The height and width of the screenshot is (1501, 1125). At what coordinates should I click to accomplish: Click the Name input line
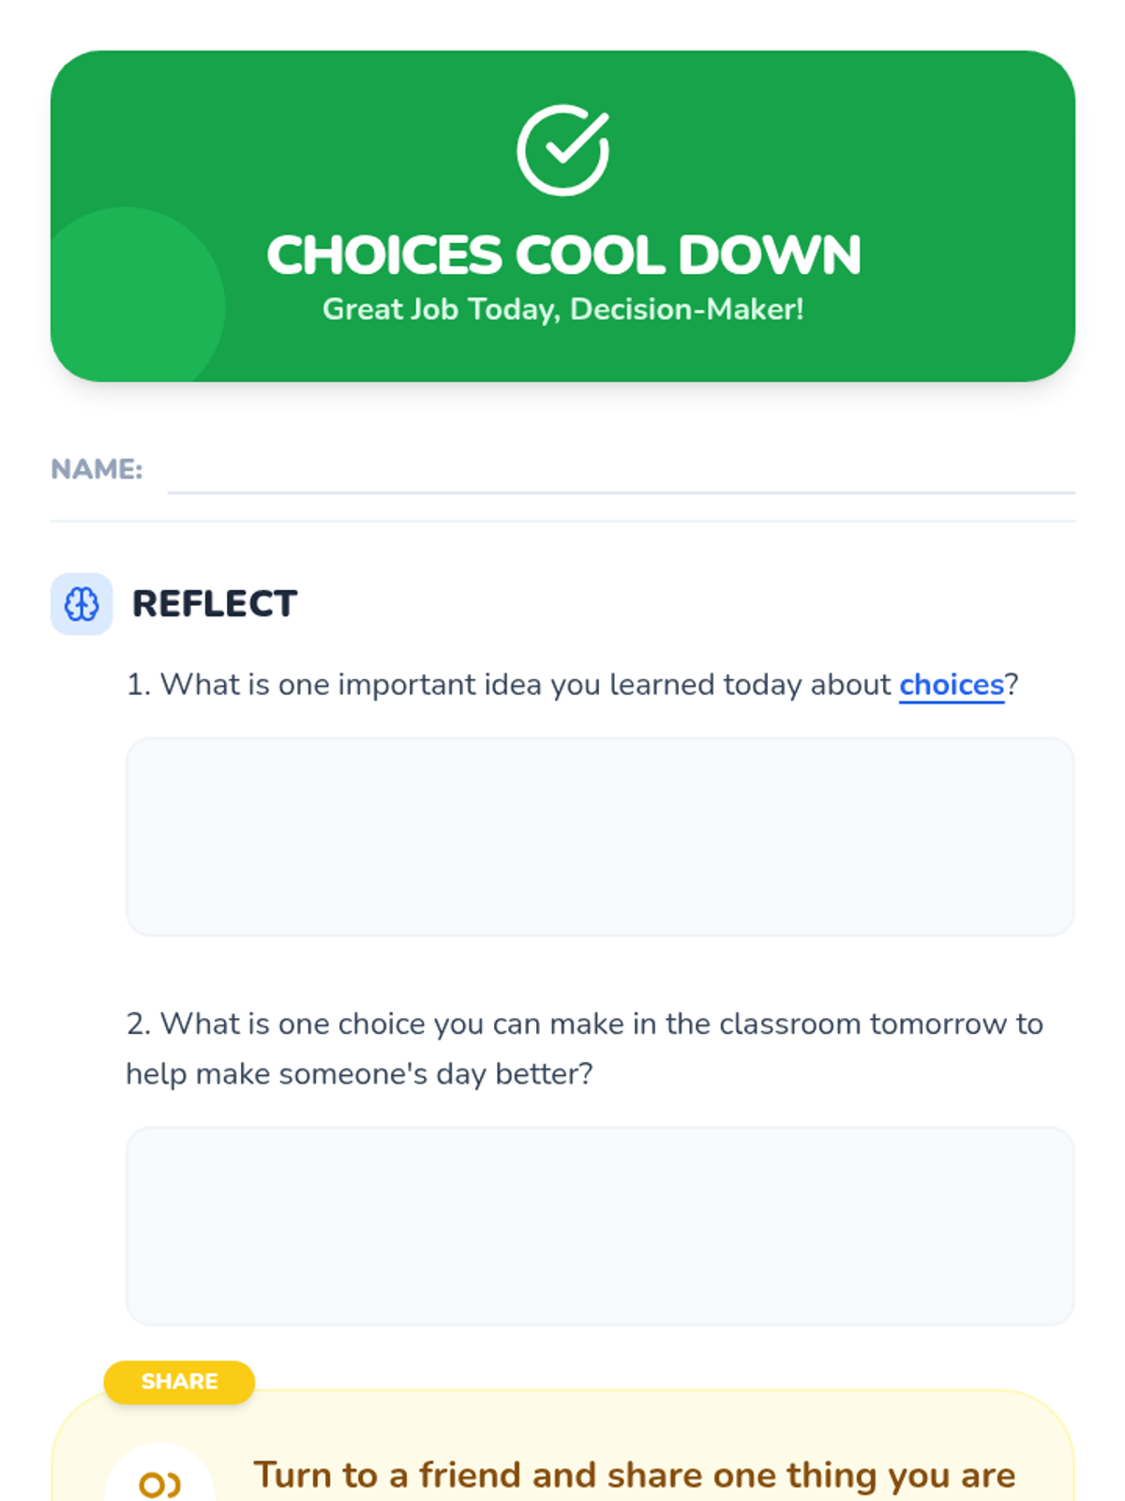coord(619,474)
